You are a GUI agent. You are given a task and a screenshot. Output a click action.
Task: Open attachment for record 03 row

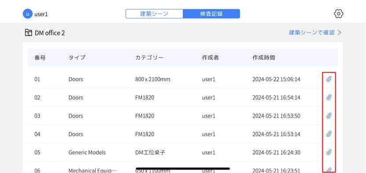[x=329, y=115]
